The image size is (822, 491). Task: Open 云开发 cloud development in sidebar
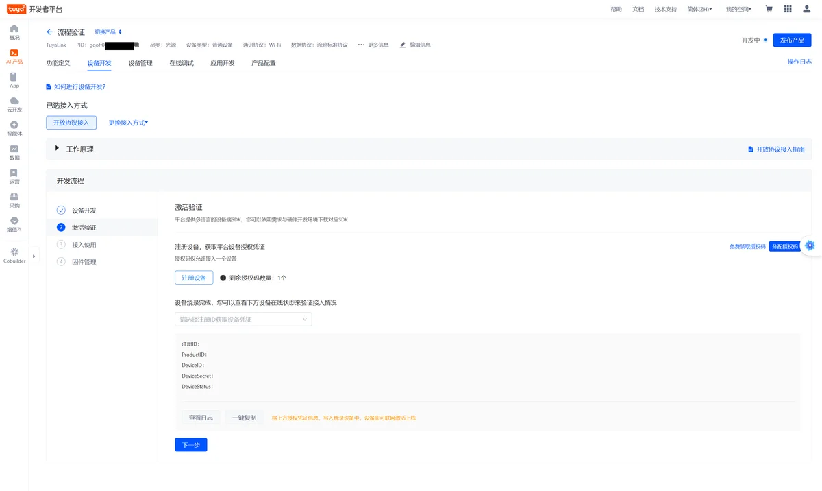click(14, 104)
